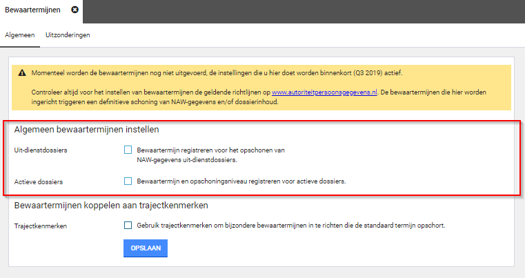Open the autoriteitpersoonsgegevens.nl link
The width and height of the screenshot is (525, 278).
point(324,92)
